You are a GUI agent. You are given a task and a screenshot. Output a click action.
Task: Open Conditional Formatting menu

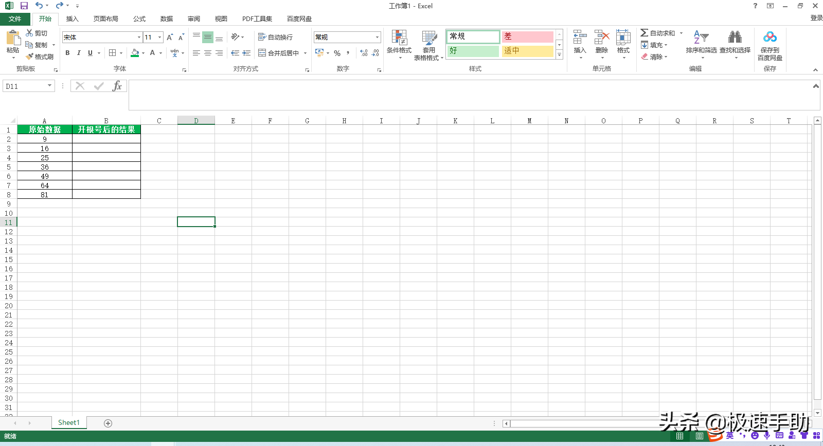(399, 44)
